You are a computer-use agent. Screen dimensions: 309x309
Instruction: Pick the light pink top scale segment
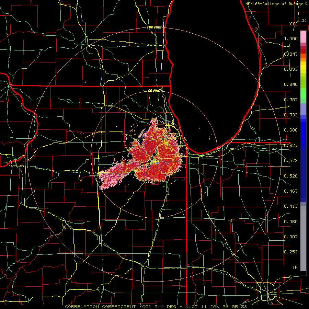click(303, 36)
